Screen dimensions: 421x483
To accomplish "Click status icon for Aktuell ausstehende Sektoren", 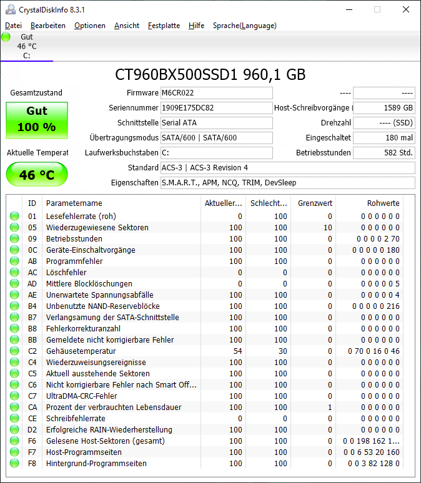I will coord(14,374).
